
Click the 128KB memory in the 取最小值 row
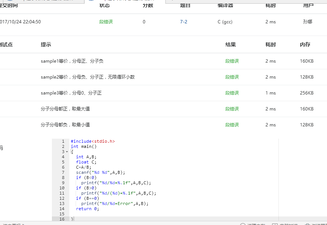pos(307,125)
